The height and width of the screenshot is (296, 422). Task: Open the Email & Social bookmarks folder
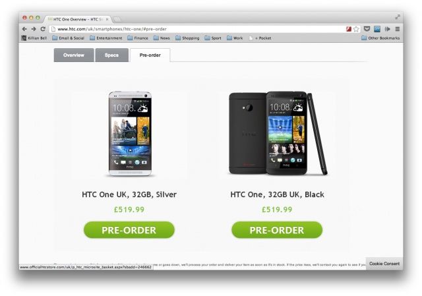point(68,38)
